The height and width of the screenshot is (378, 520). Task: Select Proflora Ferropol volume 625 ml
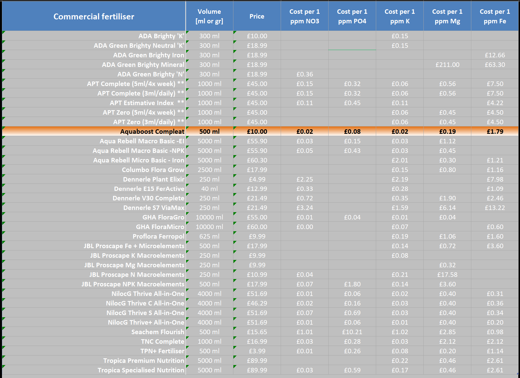tap(209, 236)
